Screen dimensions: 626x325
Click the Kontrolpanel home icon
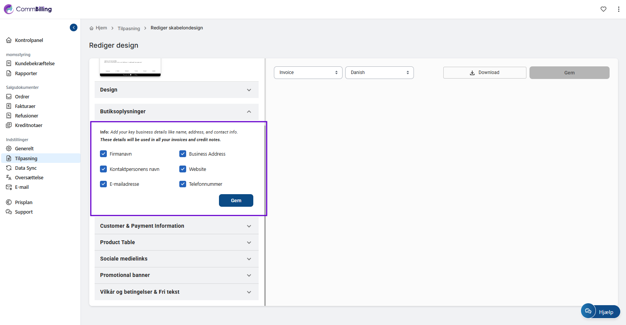click(x=9, y=40)
